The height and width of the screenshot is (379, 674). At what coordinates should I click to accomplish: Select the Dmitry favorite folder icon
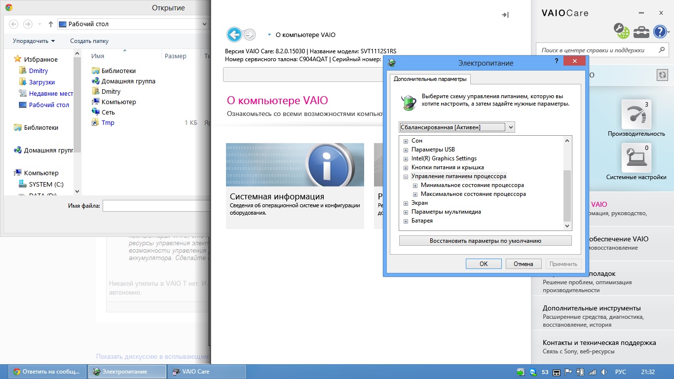[22, 71]
